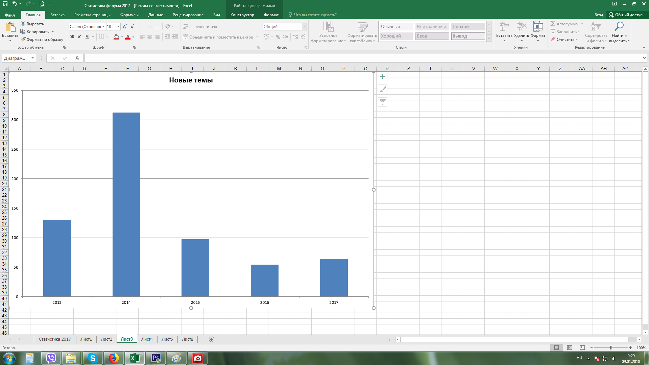Increase font size with larger A
Screen dimensions: 649x365
(125, 27)
